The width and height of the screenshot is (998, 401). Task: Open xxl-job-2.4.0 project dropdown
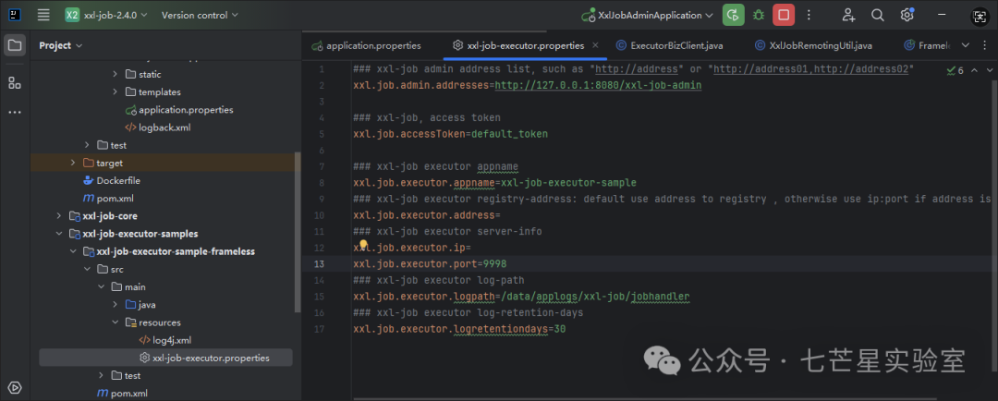(x=106, y=15)
